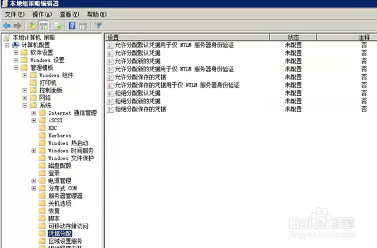Export list toolbar icon
377x248 pixels.
[58, 26]
